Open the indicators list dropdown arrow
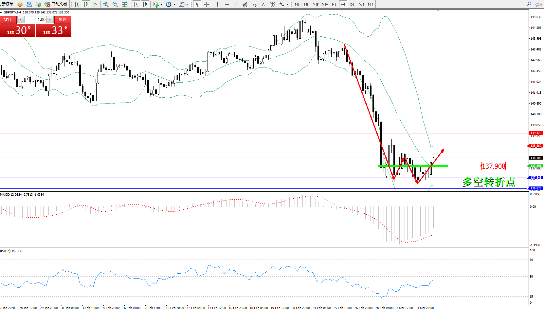 pyautogui.click(x=161, y=5)
